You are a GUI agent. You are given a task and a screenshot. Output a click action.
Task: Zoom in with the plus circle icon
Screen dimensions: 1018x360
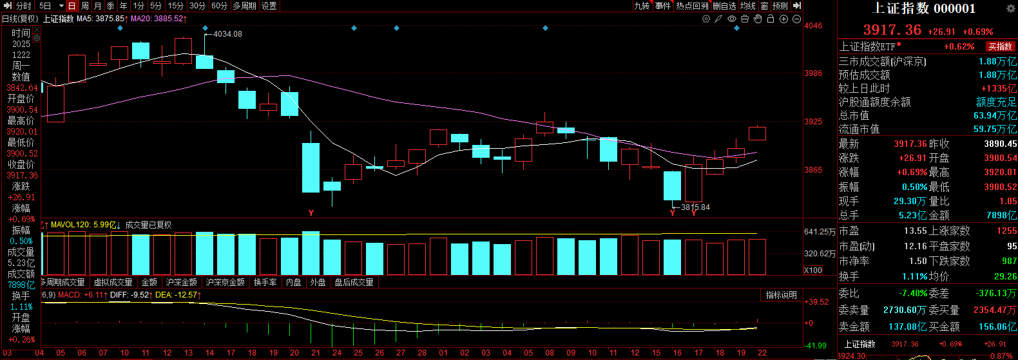[x=784, y=19]
